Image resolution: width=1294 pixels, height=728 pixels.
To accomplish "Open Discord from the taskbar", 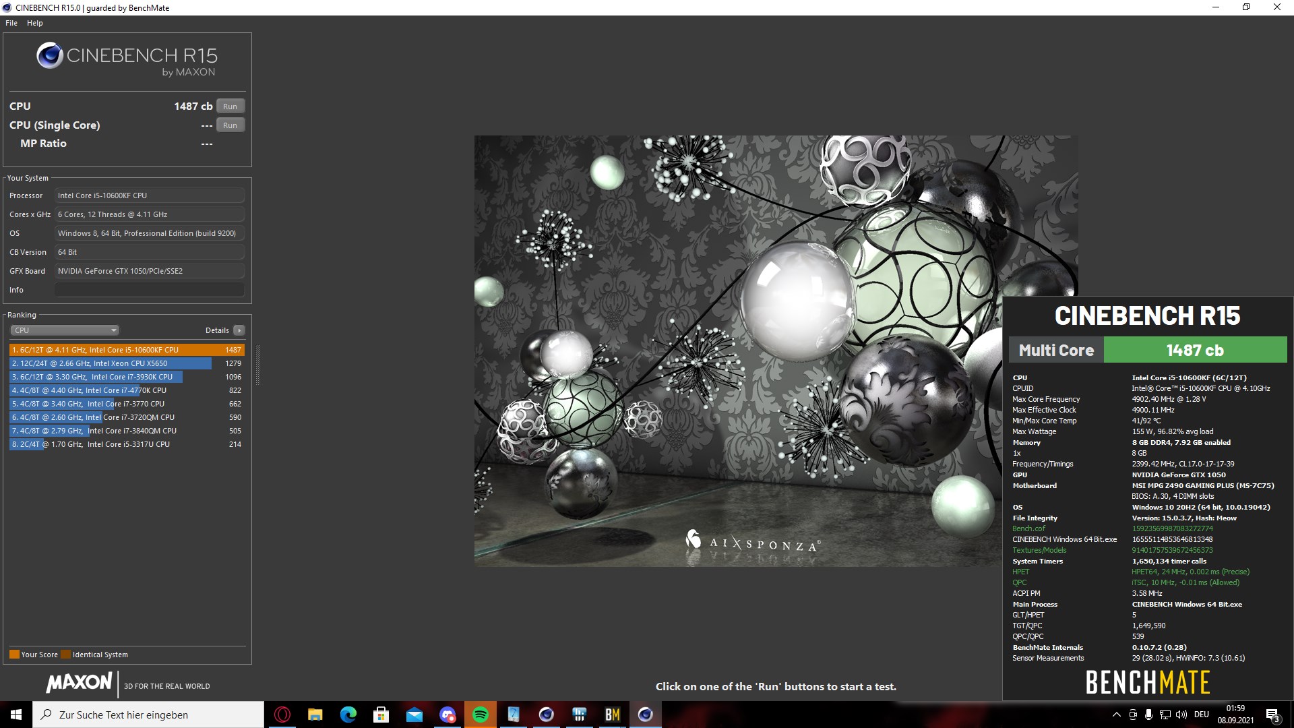I will [x=448, y=715].
